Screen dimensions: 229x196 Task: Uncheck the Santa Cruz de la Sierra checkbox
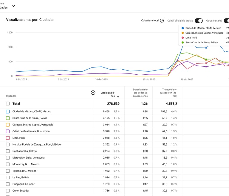point(8,118)
